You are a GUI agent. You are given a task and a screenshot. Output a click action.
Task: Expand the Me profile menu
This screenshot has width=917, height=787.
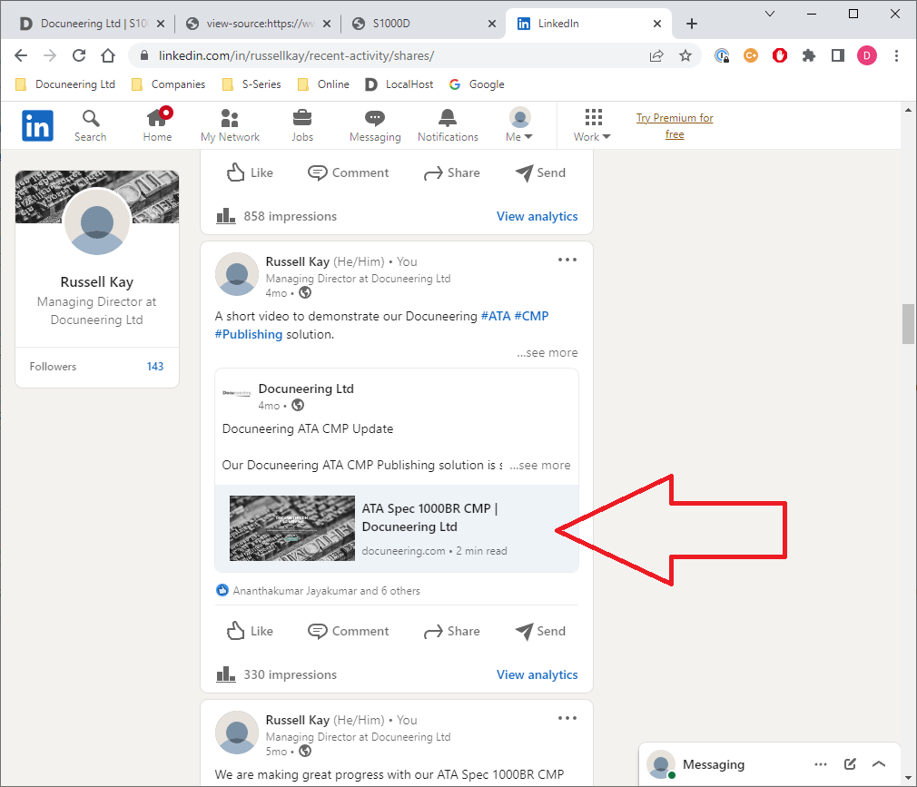point(519,125)
